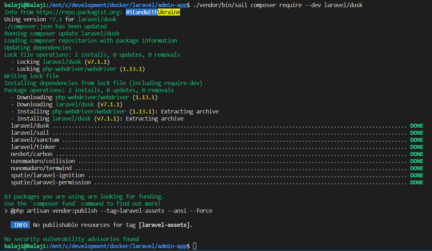The width and height of the screenshot is (432, 251).
Task: Click the 'Updating dependencies' line
Action: click(38, 48)
